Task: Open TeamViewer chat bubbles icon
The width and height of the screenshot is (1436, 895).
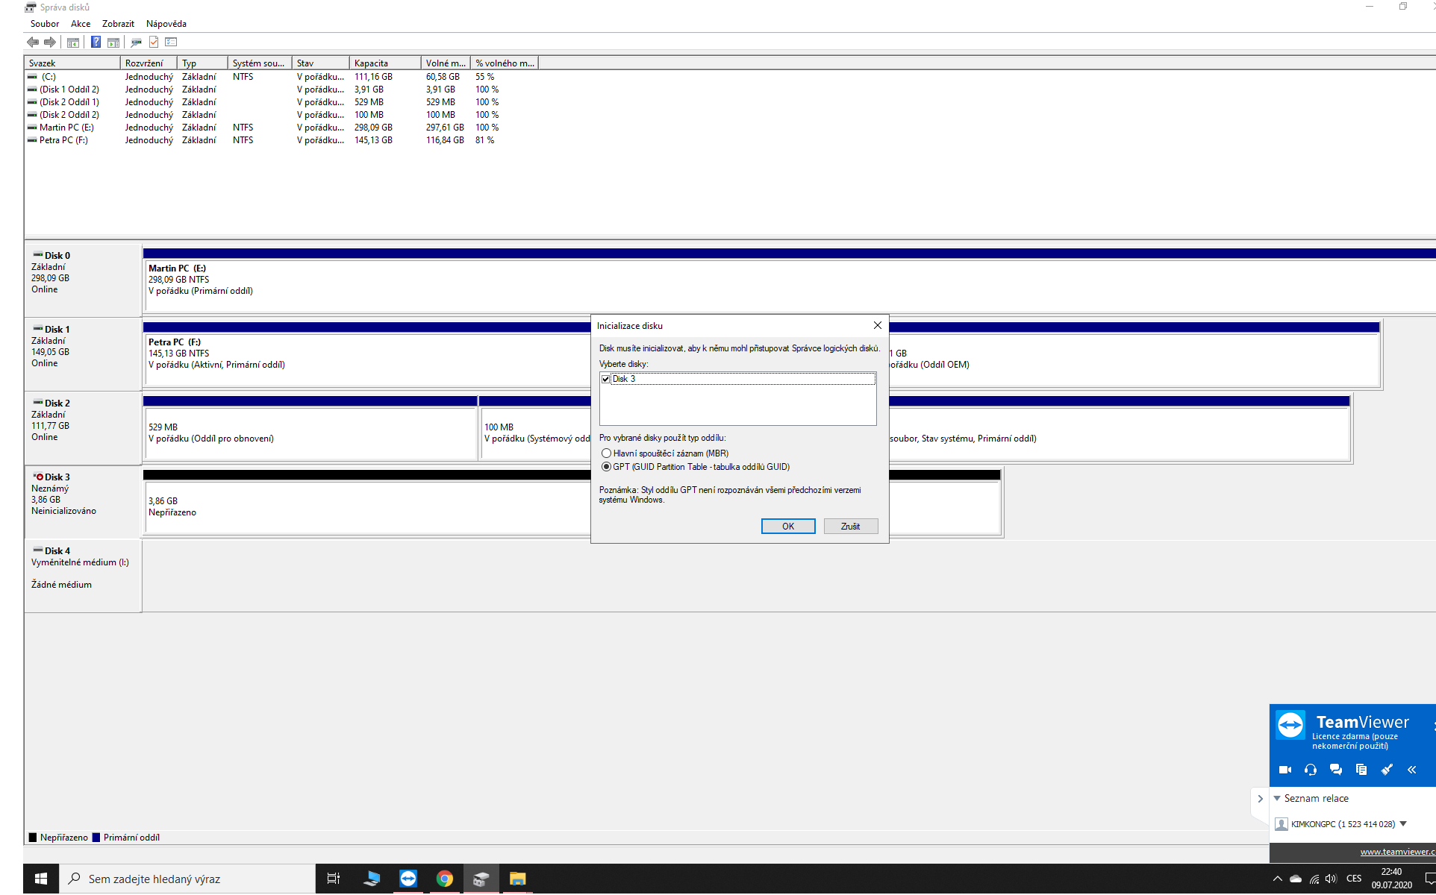Action: (x=1335, y=770)
